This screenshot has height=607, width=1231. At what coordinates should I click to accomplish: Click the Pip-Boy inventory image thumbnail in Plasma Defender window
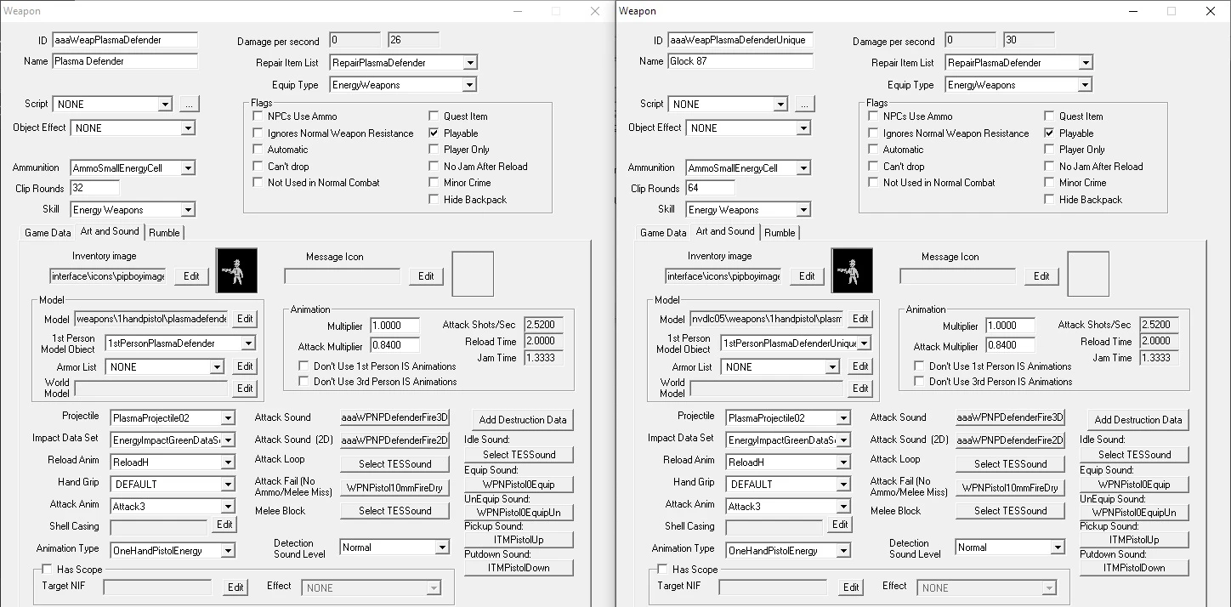[236, 272]
